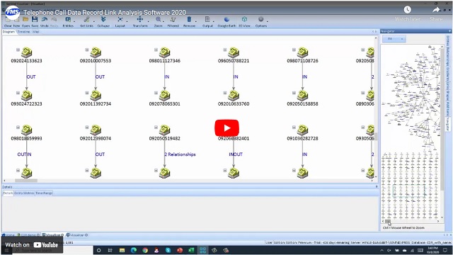
Task: Select the Diagram view tab
Action: 8,32
